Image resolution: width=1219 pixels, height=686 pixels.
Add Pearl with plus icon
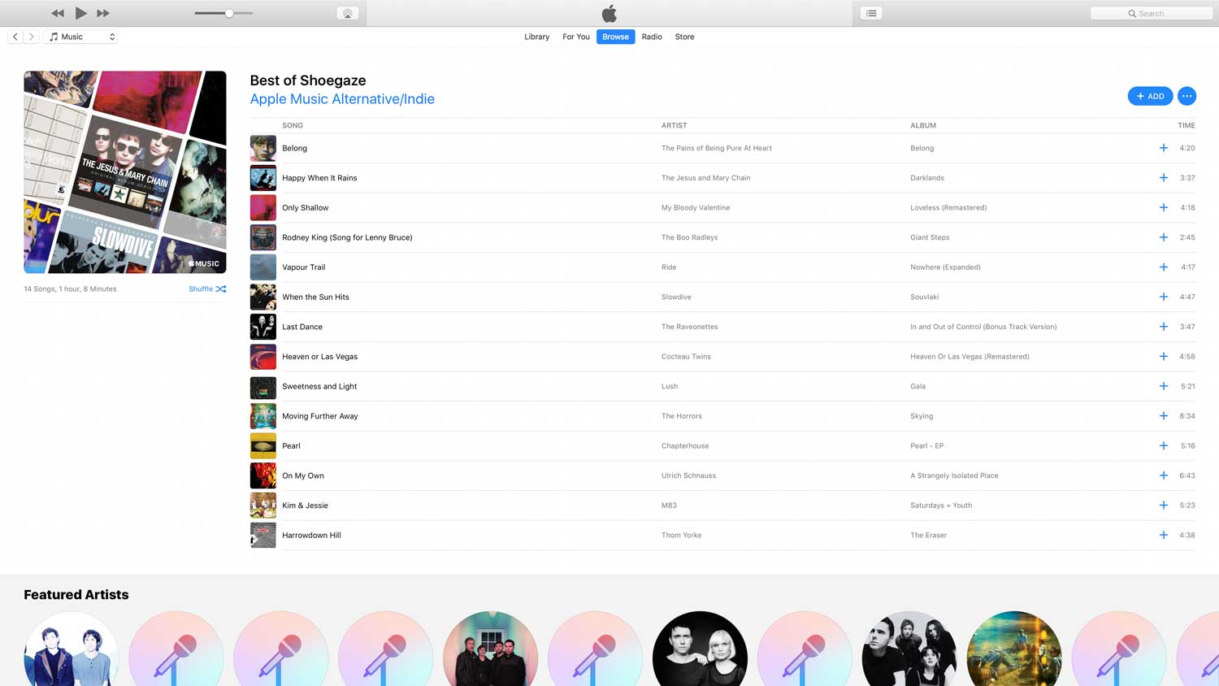point(1163,445)
